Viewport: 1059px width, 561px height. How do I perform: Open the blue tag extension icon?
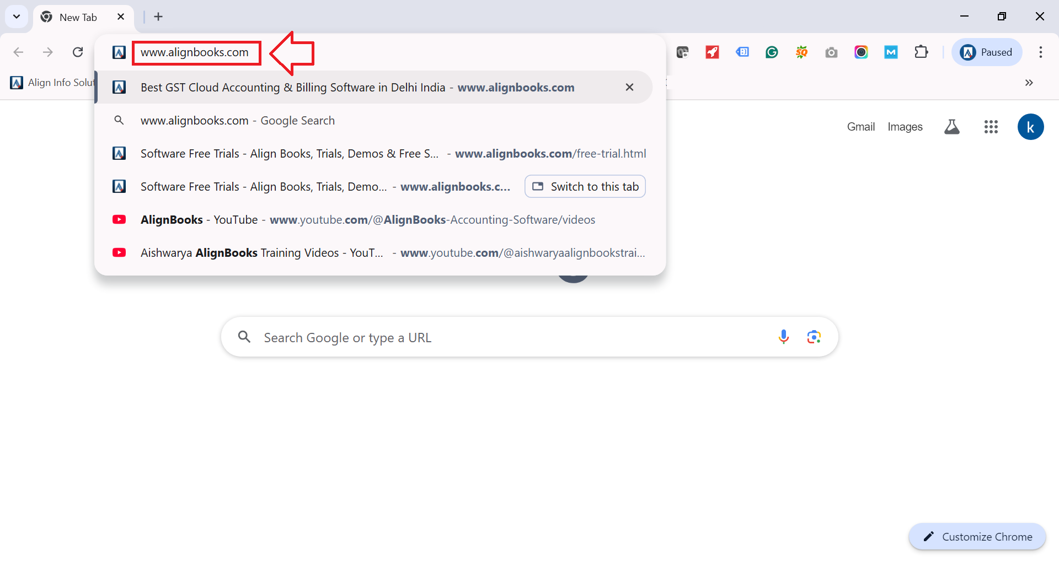pos(742,52)
